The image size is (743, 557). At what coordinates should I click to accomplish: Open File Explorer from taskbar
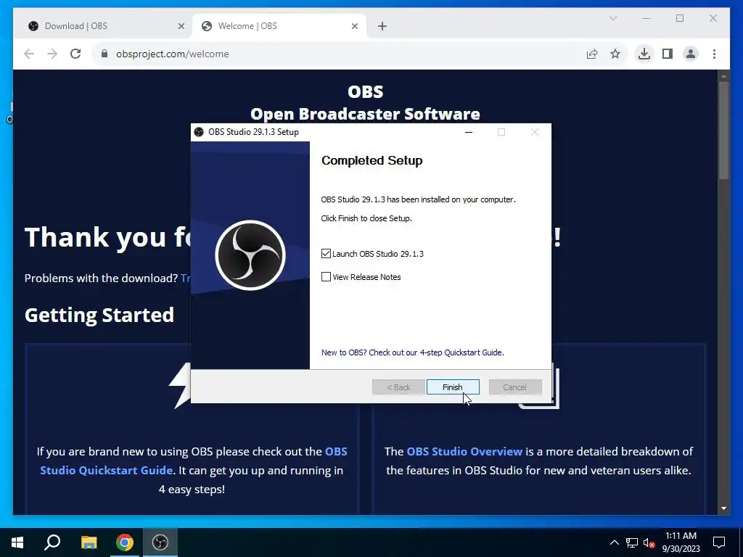pos(89,542)
